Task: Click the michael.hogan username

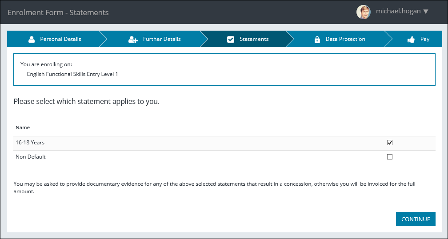Action: (x=398, y=11)
